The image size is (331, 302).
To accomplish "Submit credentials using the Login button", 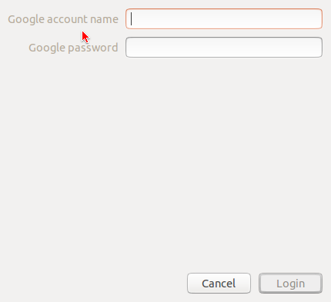I will click(x=290, y=284).
